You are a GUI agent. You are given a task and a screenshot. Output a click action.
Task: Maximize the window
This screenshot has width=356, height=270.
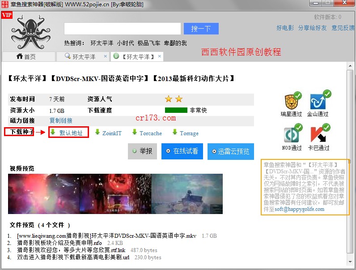pos(328,3)
